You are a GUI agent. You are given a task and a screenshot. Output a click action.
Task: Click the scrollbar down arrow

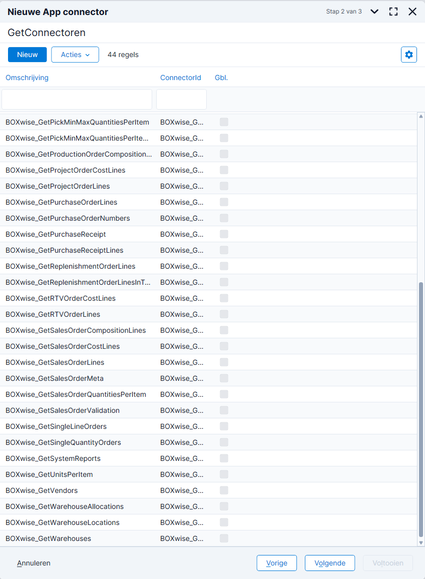pyautogui.click(x=421, y=543)
